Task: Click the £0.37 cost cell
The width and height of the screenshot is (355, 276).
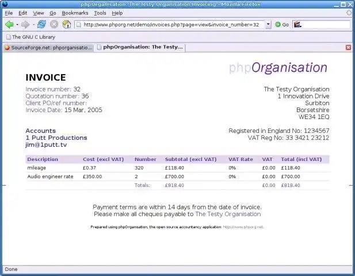Action: 89,168
